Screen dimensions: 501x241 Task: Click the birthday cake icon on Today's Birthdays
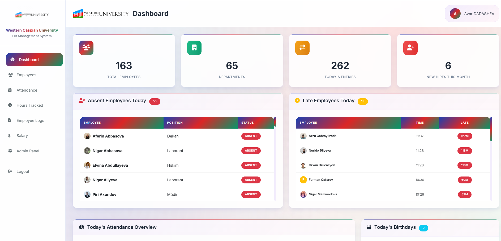[369, 227]
